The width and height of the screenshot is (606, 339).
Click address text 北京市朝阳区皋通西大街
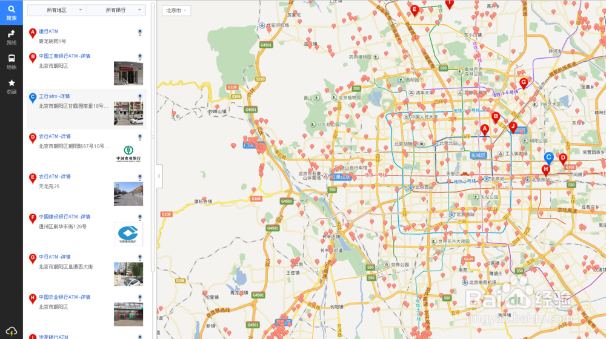[x=65, y=266]
